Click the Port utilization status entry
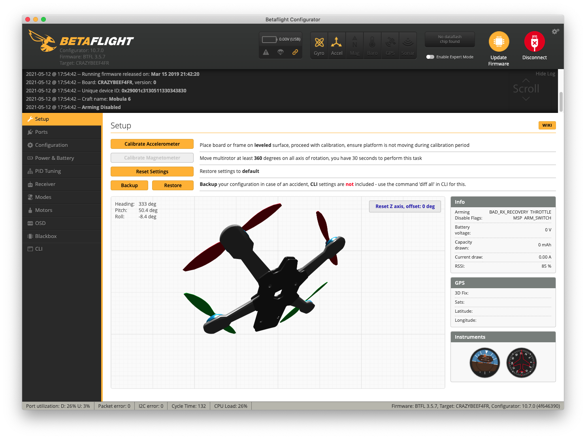Viewport: 586px width, 439px height. [x=58, y=406]
